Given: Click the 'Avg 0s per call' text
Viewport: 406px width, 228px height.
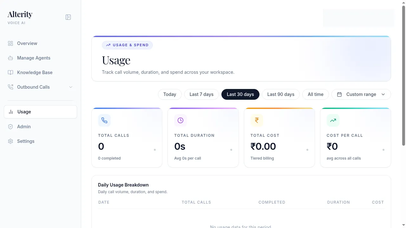Looking at the screenshot, I should click(x=187, y=158).
